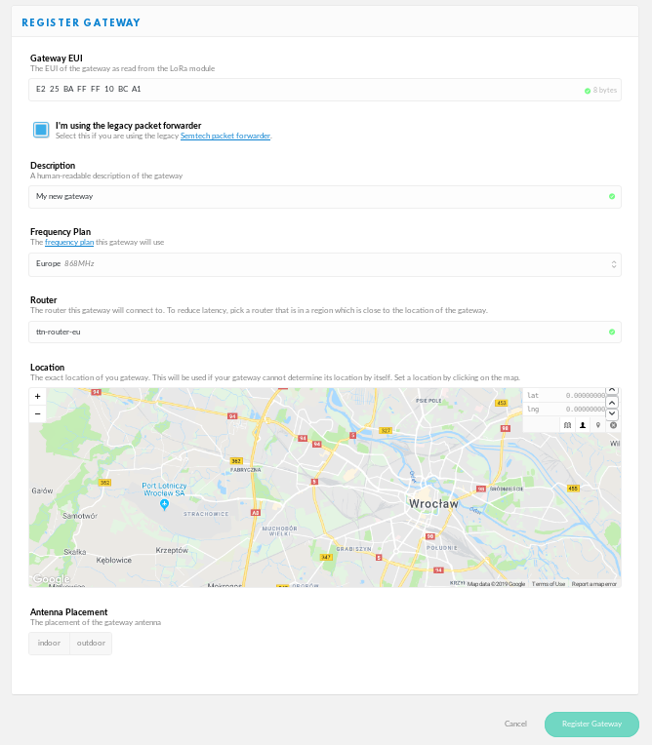Viewport: 652px width, 745px height.
Task: Click the 'Krzeptów' label on map
Action: click(172, 550)
